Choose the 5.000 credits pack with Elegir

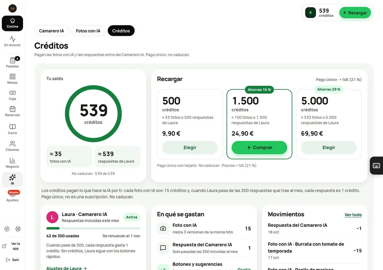tap(329, 147)
